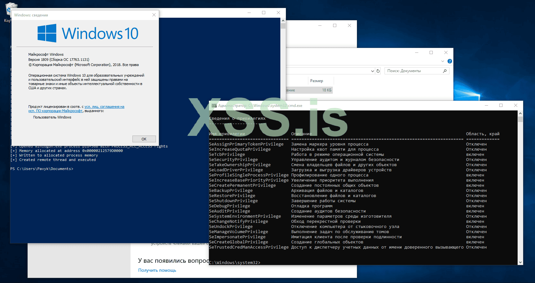
Task: Click 'Written to allocated process memory' in PowerShell
Action: [x=59, y=155]
